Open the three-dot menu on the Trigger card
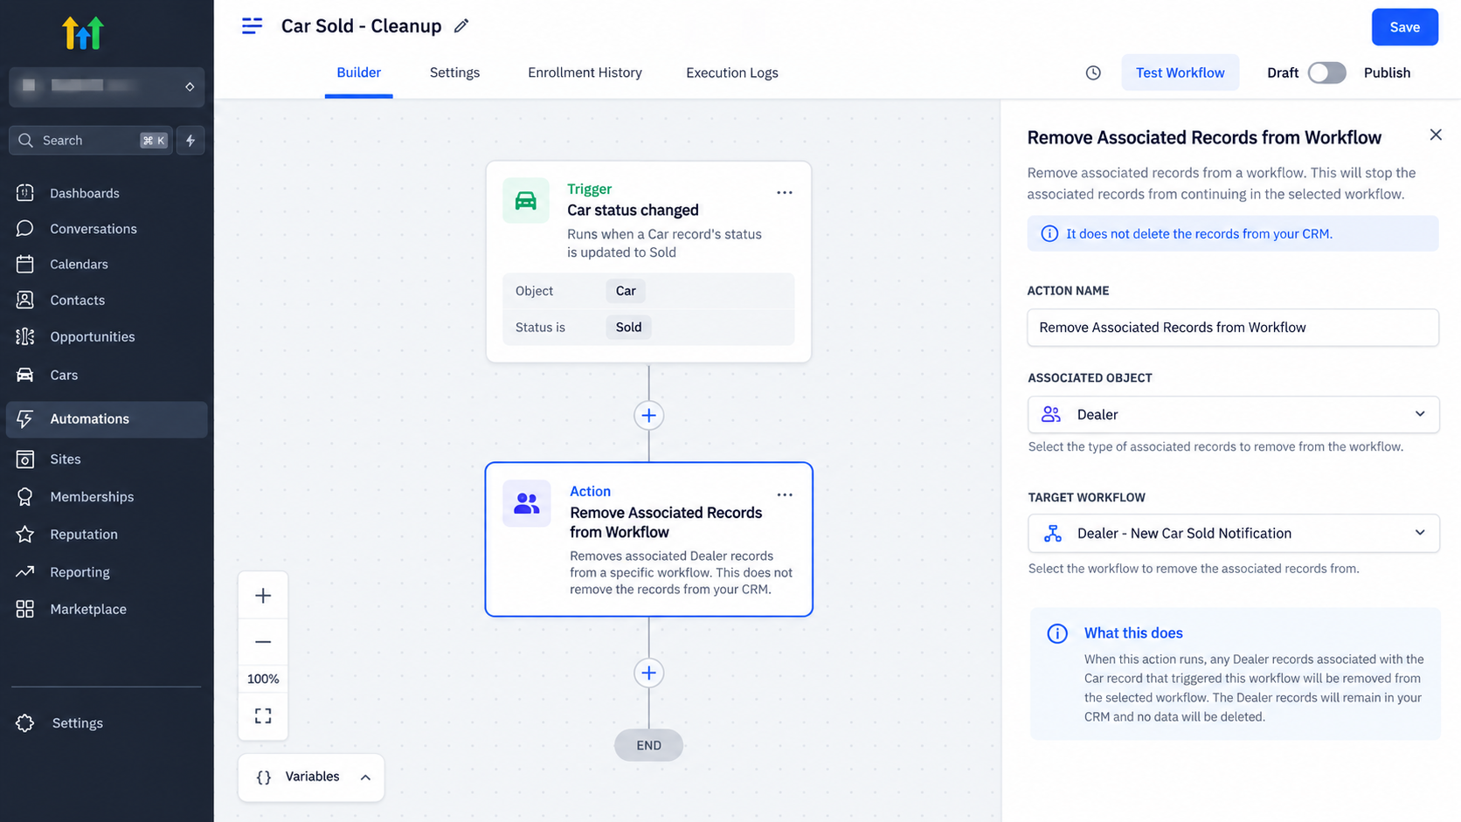 [785, 192]
